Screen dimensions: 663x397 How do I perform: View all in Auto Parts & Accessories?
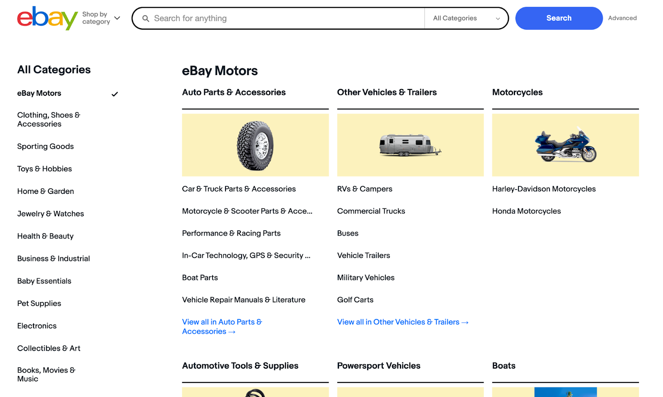222,327
